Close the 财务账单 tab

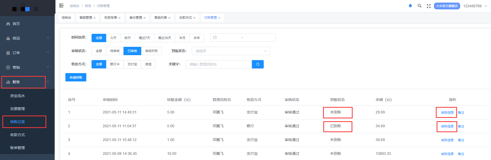[120, 18]
